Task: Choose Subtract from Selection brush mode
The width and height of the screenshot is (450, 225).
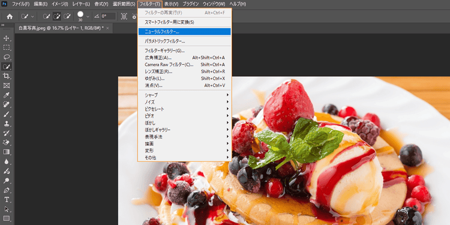Action: pos(67,17)
